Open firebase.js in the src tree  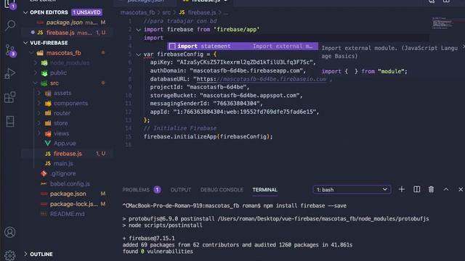pyautogui.click(x=68, y=154)
